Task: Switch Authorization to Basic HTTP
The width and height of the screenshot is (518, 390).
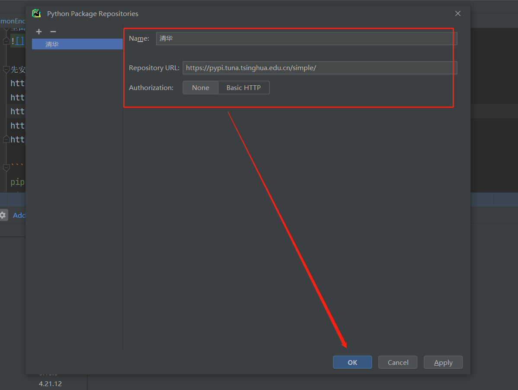Action: pyautogui.click(x=244, y=88)
